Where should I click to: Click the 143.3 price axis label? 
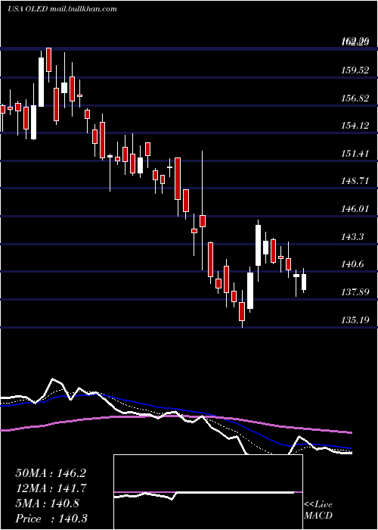click(352, 236)
